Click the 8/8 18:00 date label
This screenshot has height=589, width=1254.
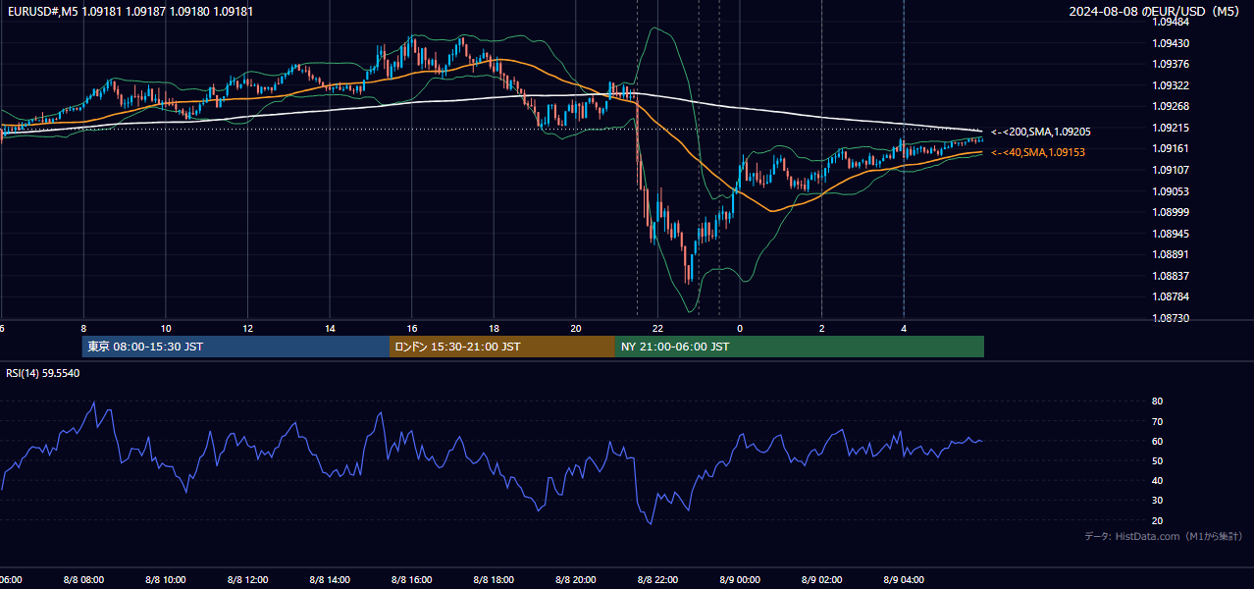[x=494, y=580]
